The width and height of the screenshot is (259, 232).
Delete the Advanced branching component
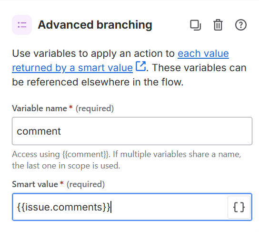click(x=218, y=25)
